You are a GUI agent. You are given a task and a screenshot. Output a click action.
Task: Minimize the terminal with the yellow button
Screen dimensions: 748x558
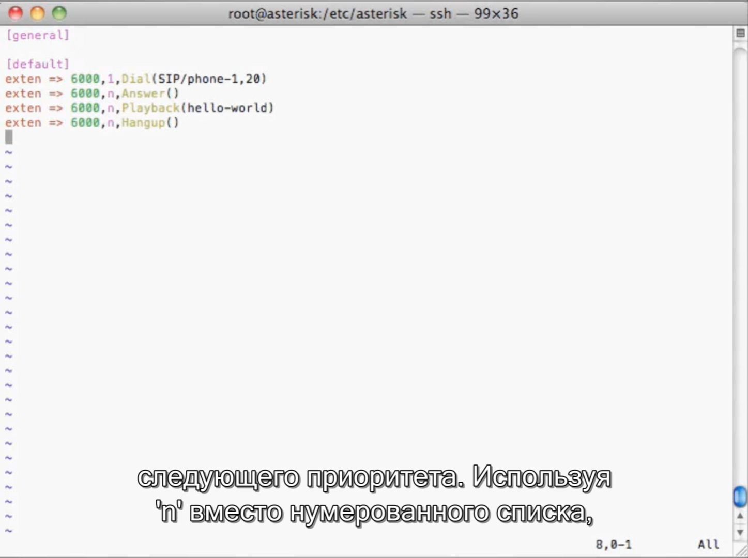click(38, 13)
